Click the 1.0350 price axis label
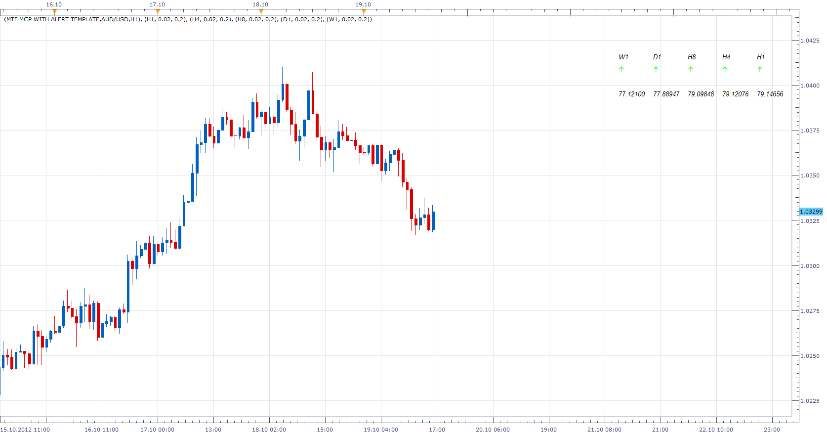827x435 pixels. 810,175
